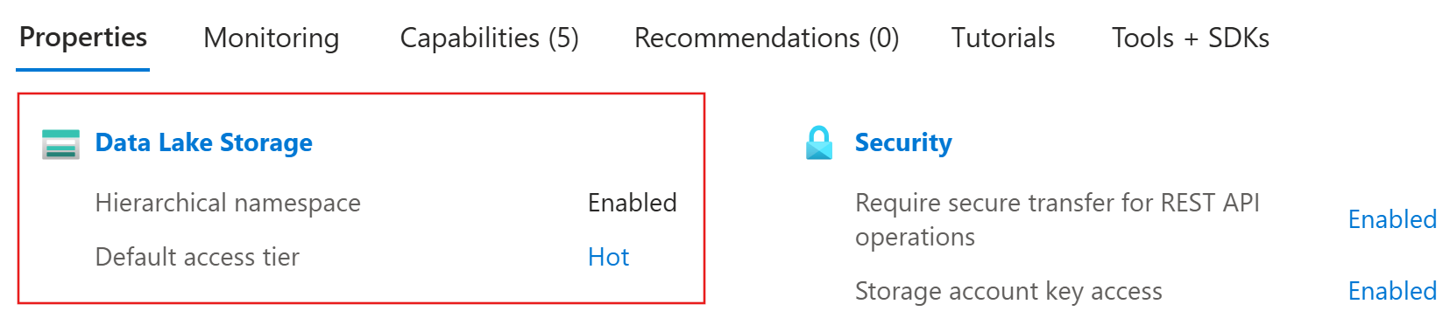The image size is (1450, 325).
Task: Open the Data Lake Storage heading link
Action: pyautogui.click(x=203, y=142)
